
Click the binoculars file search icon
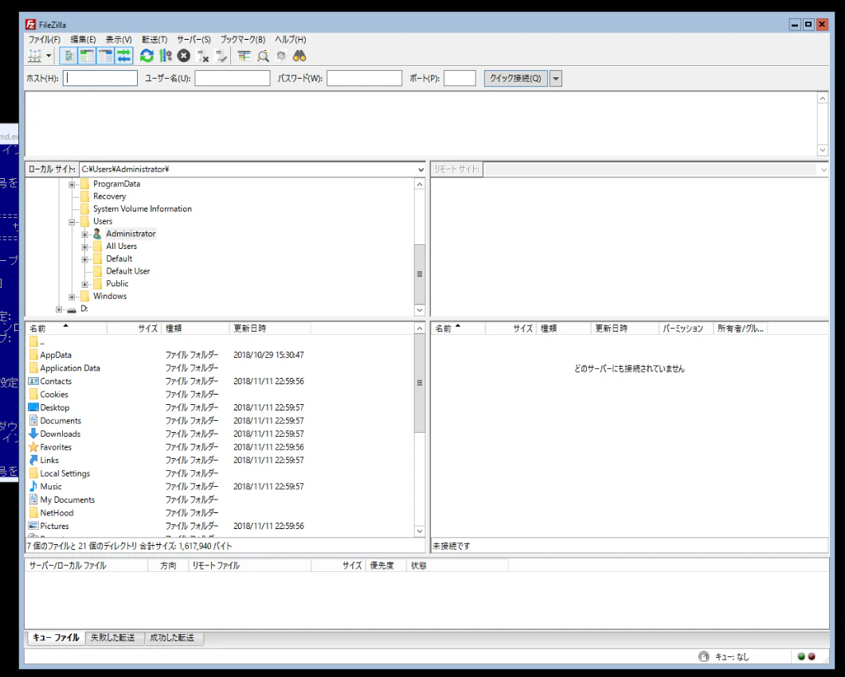(299, 56)
